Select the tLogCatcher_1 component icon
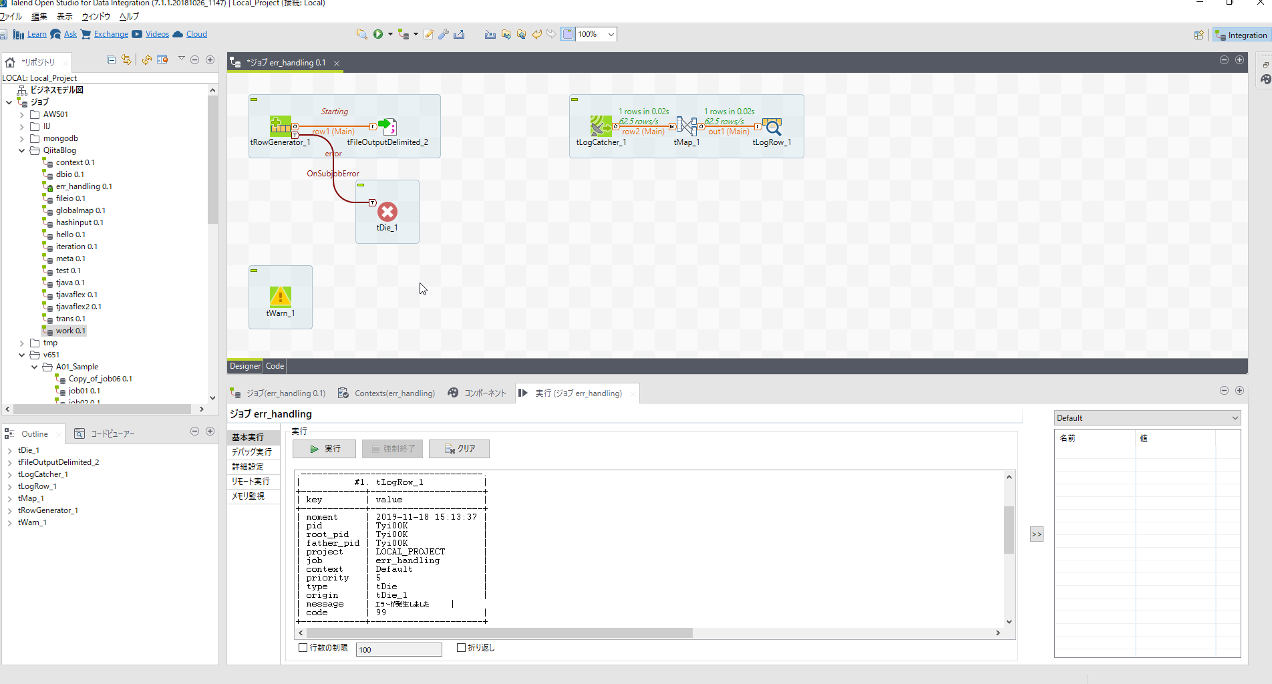 pyautogui.click(x=600, y=126)
